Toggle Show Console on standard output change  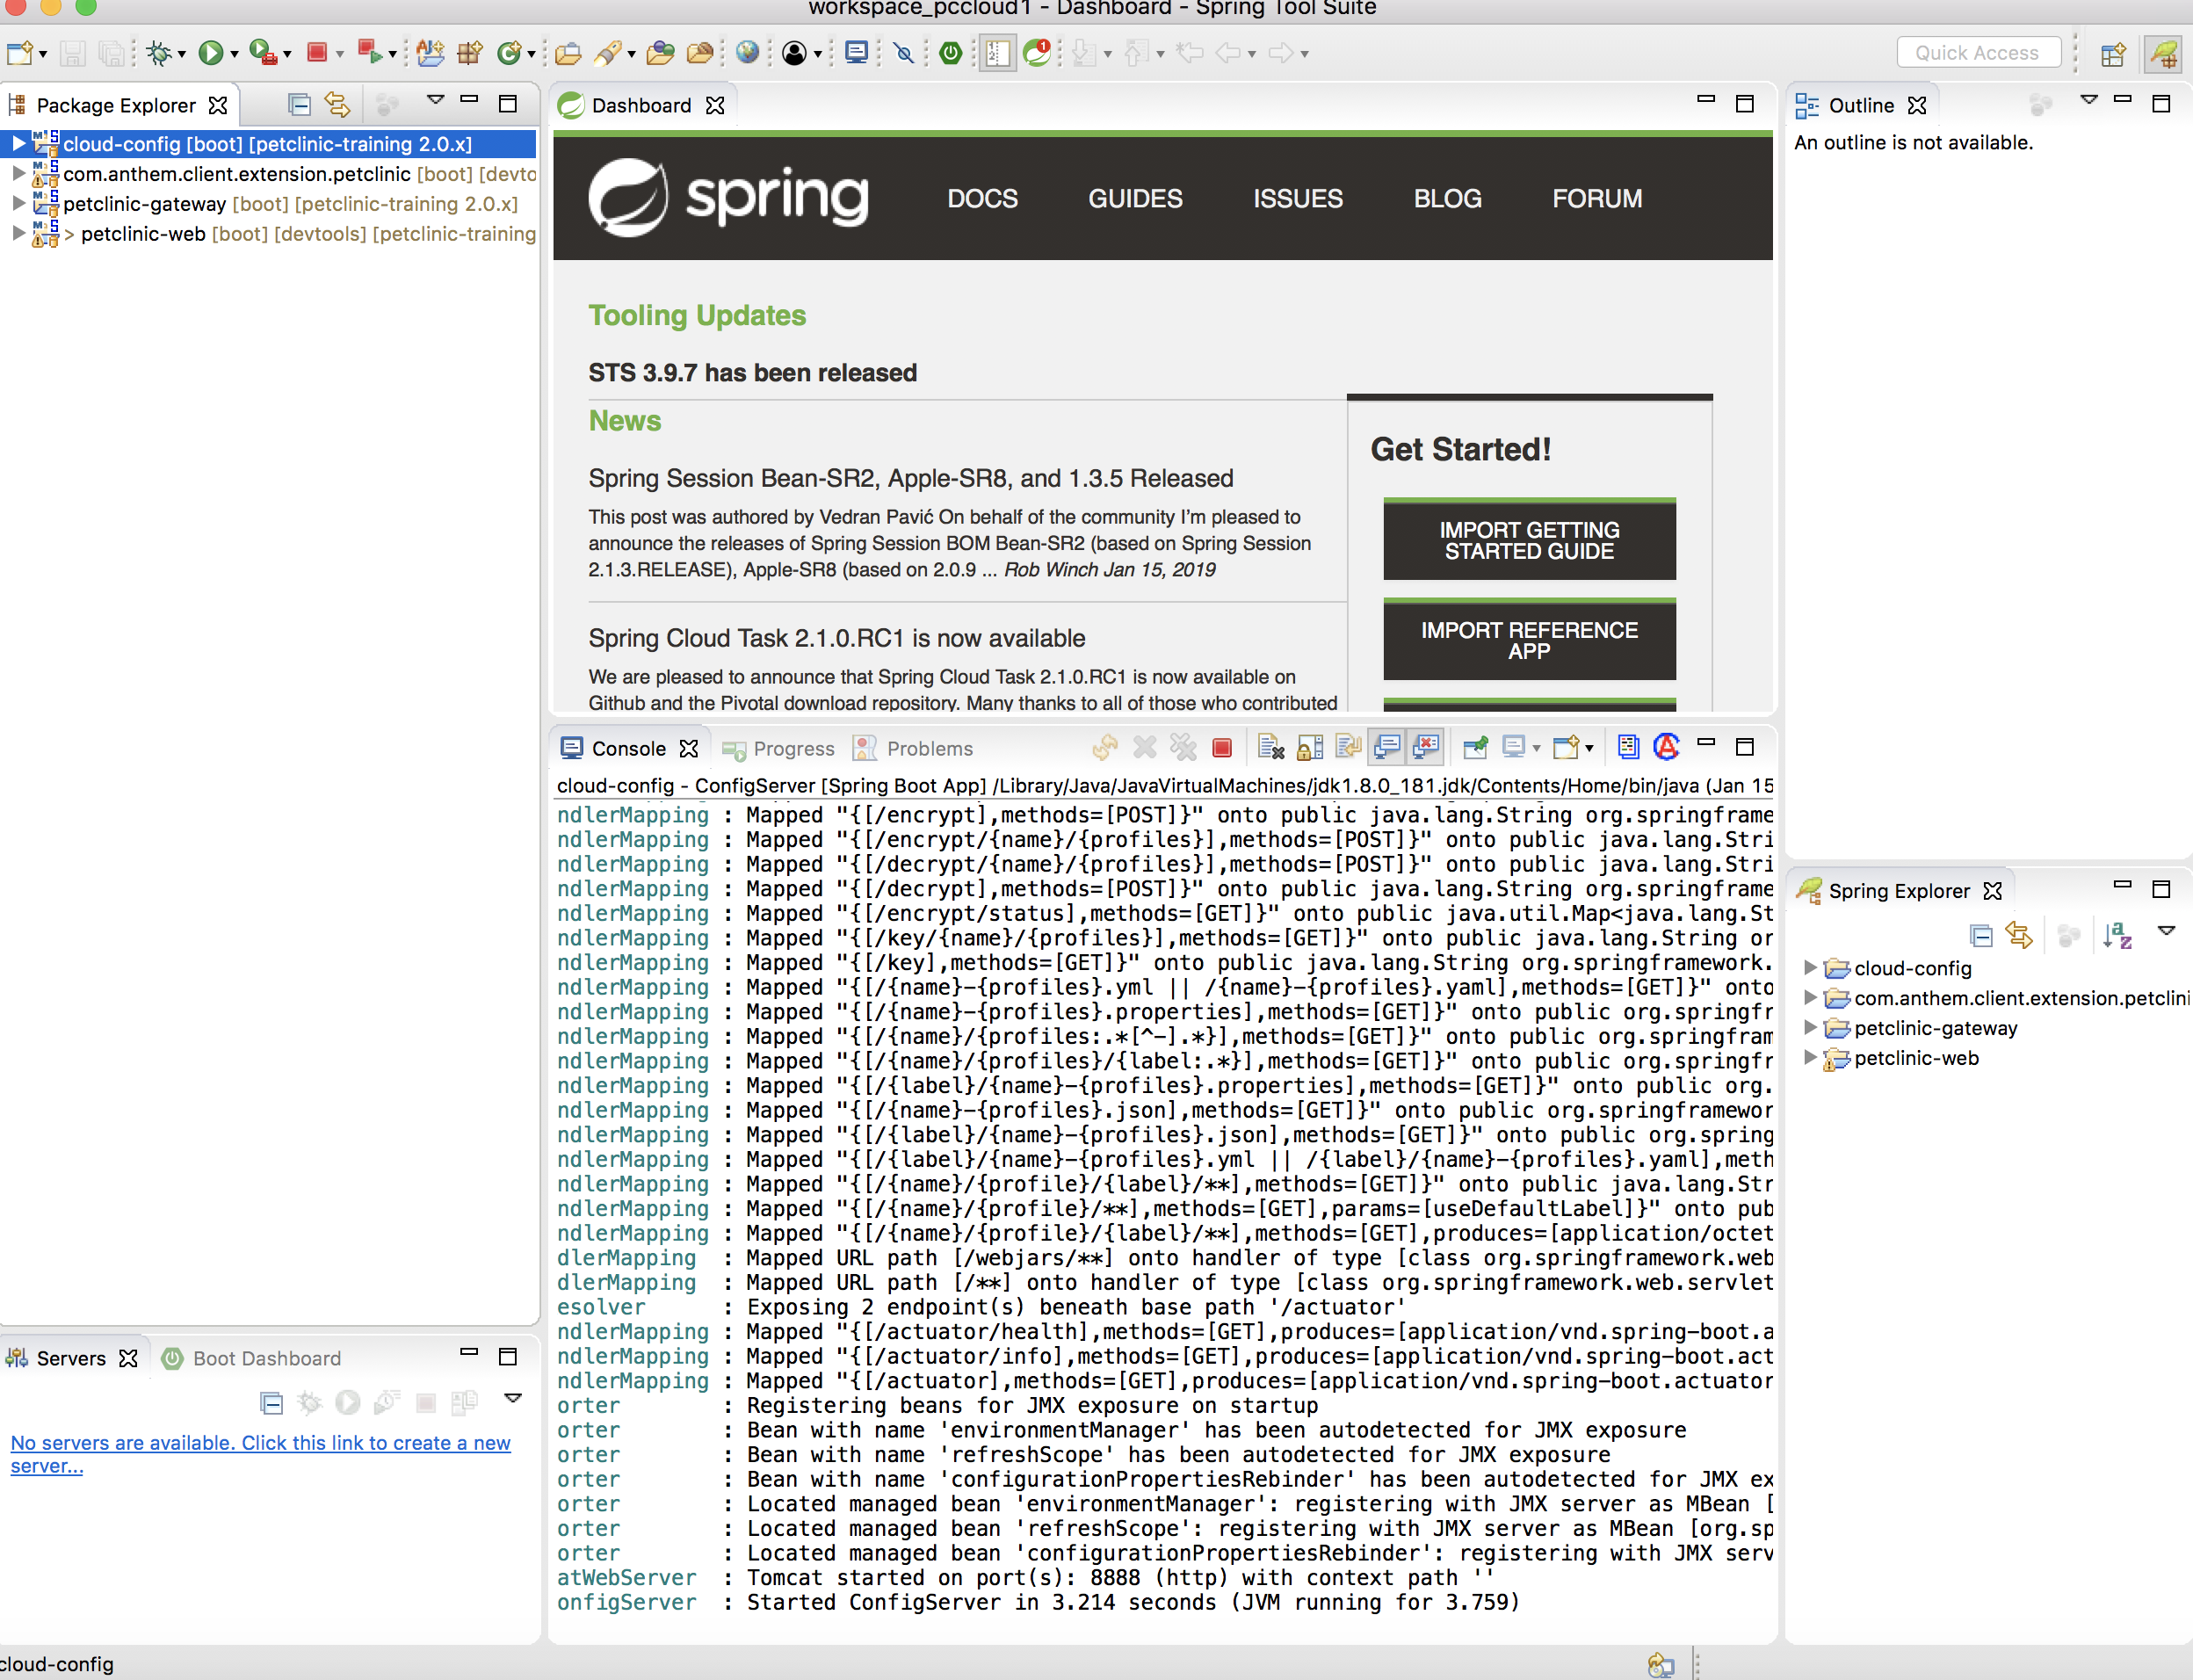click(x=1387, y=747)
